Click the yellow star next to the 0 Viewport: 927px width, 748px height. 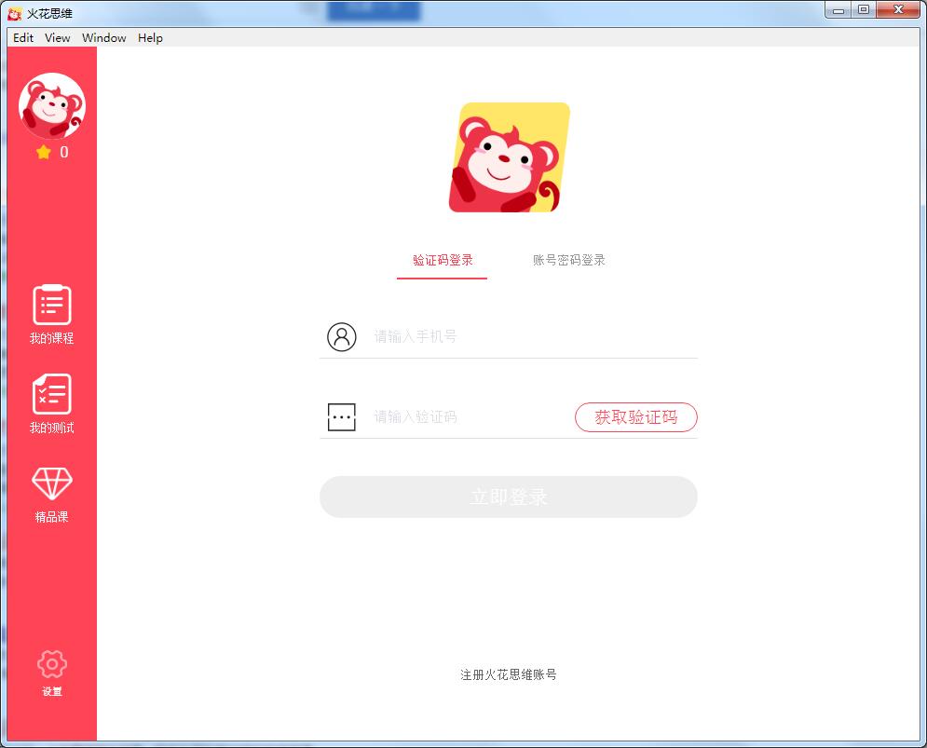[43, 152]
